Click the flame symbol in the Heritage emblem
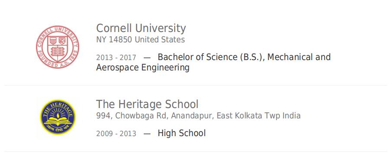 click(x=58, y=115)
